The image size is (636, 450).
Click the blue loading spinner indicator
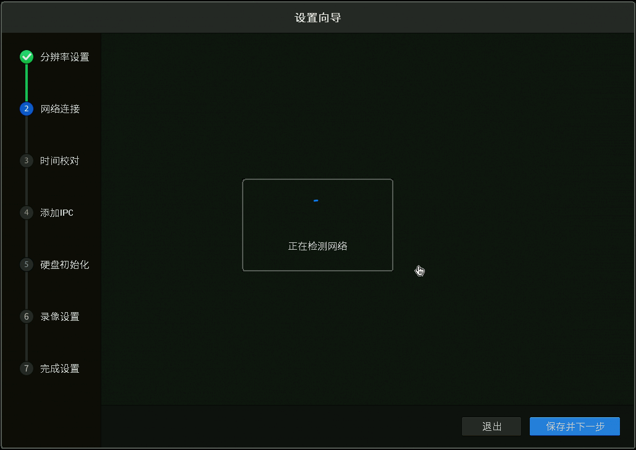click(x=316, y=201)
